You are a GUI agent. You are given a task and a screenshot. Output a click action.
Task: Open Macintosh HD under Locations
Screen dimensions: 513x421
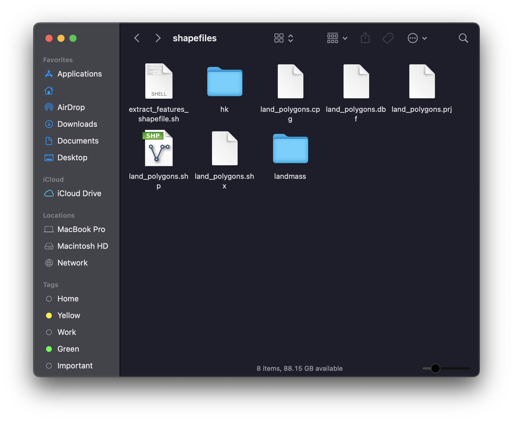83,246
